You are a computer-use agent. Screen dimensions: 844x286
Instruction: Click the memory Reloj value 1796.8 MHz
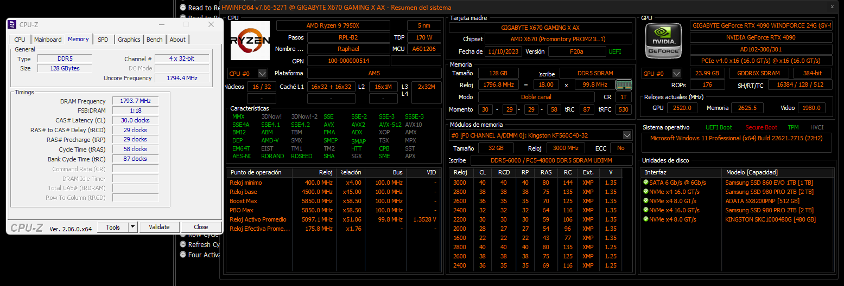(x=498, y=84)
